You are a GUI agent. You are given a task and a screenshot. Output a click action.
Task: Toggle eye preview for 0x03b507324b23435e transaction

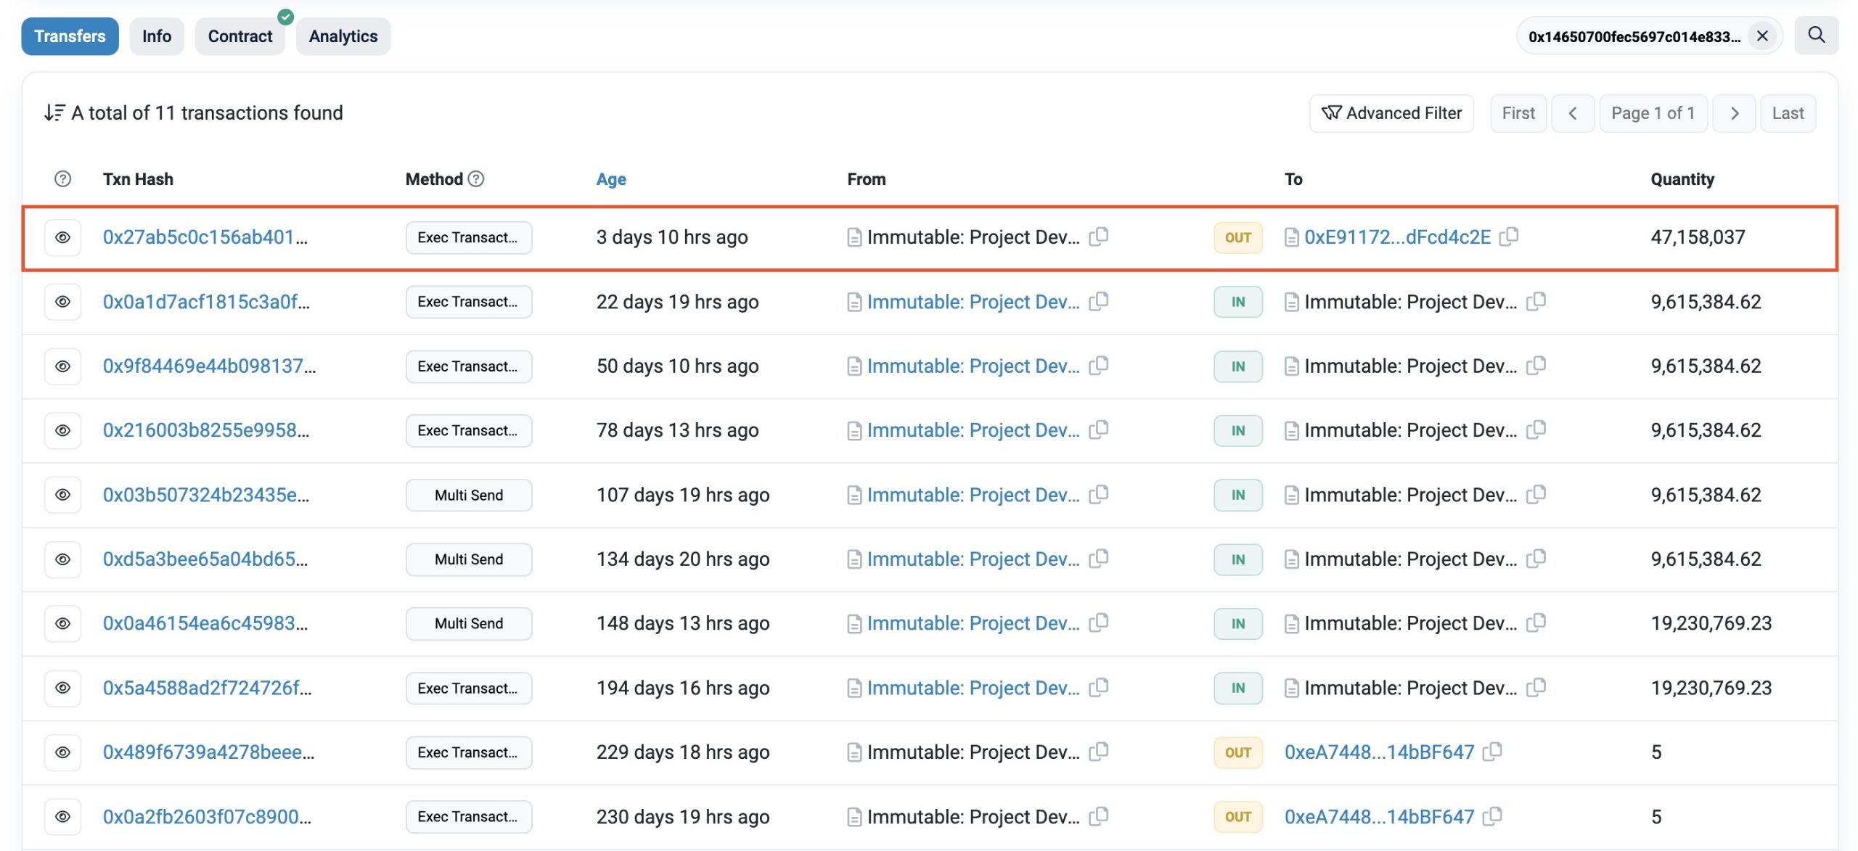pyautogui.click(x=63, y=495)
